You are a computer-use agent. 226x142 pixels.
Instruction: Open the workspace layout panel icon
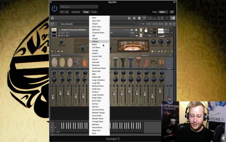pos(139,18)
